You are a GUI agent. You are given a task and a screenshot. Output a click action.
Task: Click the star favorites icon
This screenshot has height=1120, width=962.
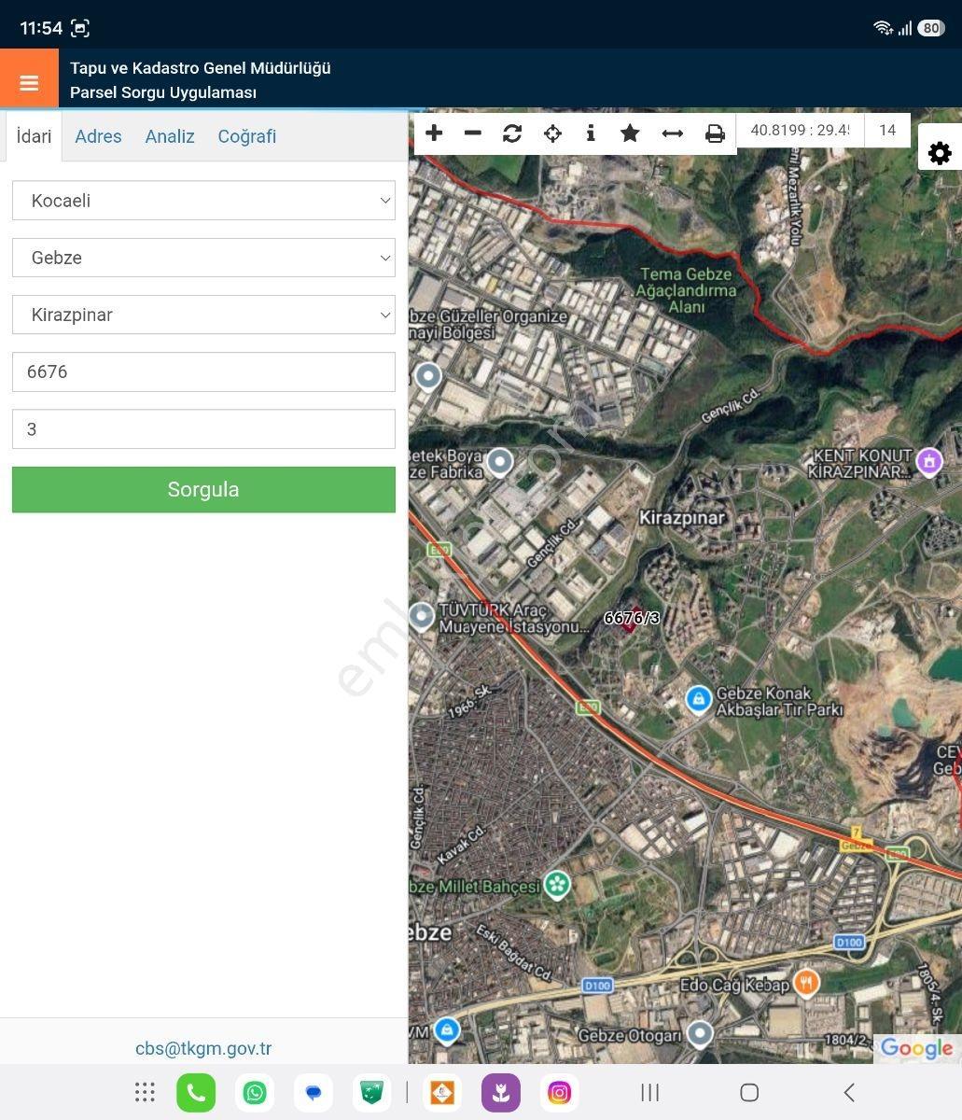[x=630, y=133]
